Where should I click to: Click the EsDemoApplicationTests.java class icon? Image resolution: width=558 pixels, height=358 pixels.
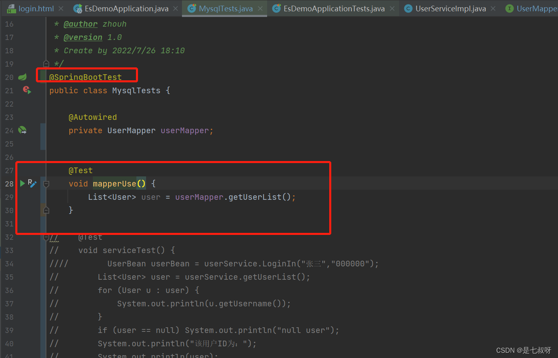(x=277, y=8)
